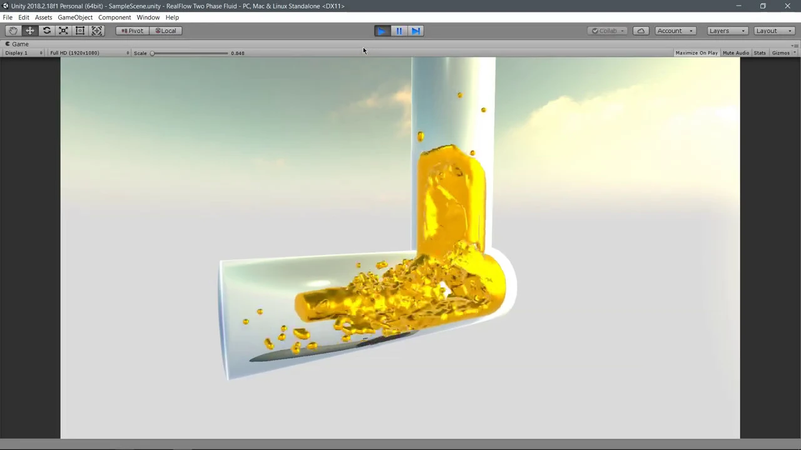
Task: Click the Scale slider handle
Action: pos(152,53)
